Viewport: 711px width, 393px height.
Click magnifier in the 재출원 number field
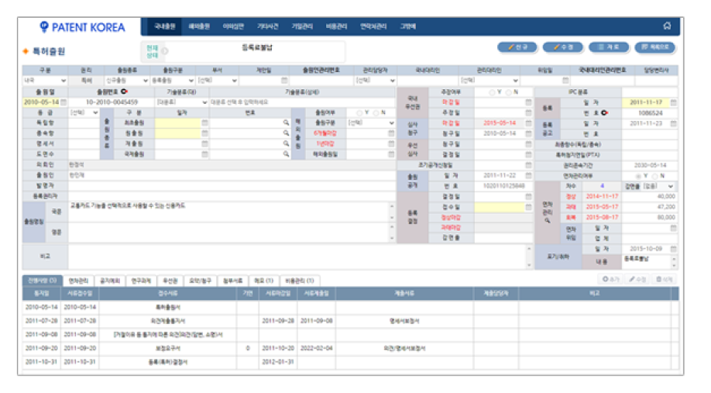pyautogui.click(x=286, y=143)
